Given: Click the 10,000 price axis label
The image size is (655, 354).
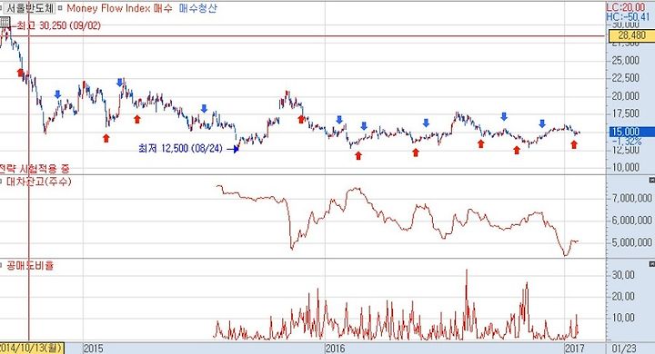Looking at the screenshot, I should click(x=625, y=167).
